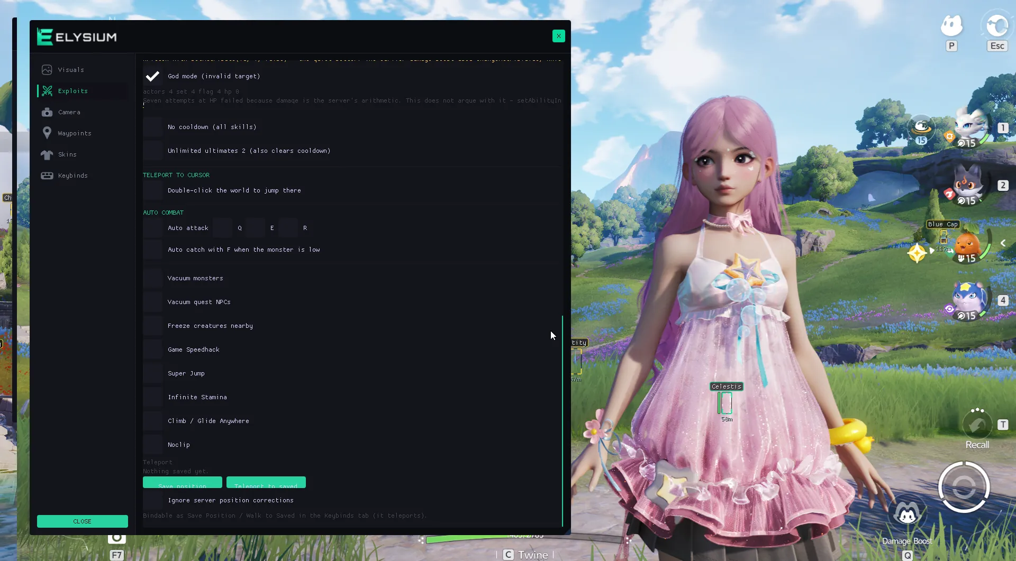
Task: Click the yellow star quest marker
Action: (x=917, y=253)
